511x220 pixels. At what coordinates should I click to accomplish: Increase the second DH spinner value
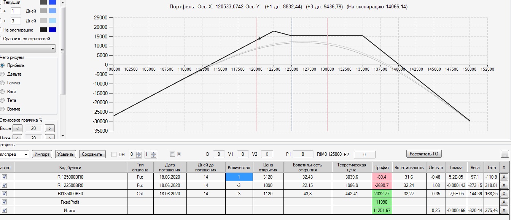pos(154,153)
